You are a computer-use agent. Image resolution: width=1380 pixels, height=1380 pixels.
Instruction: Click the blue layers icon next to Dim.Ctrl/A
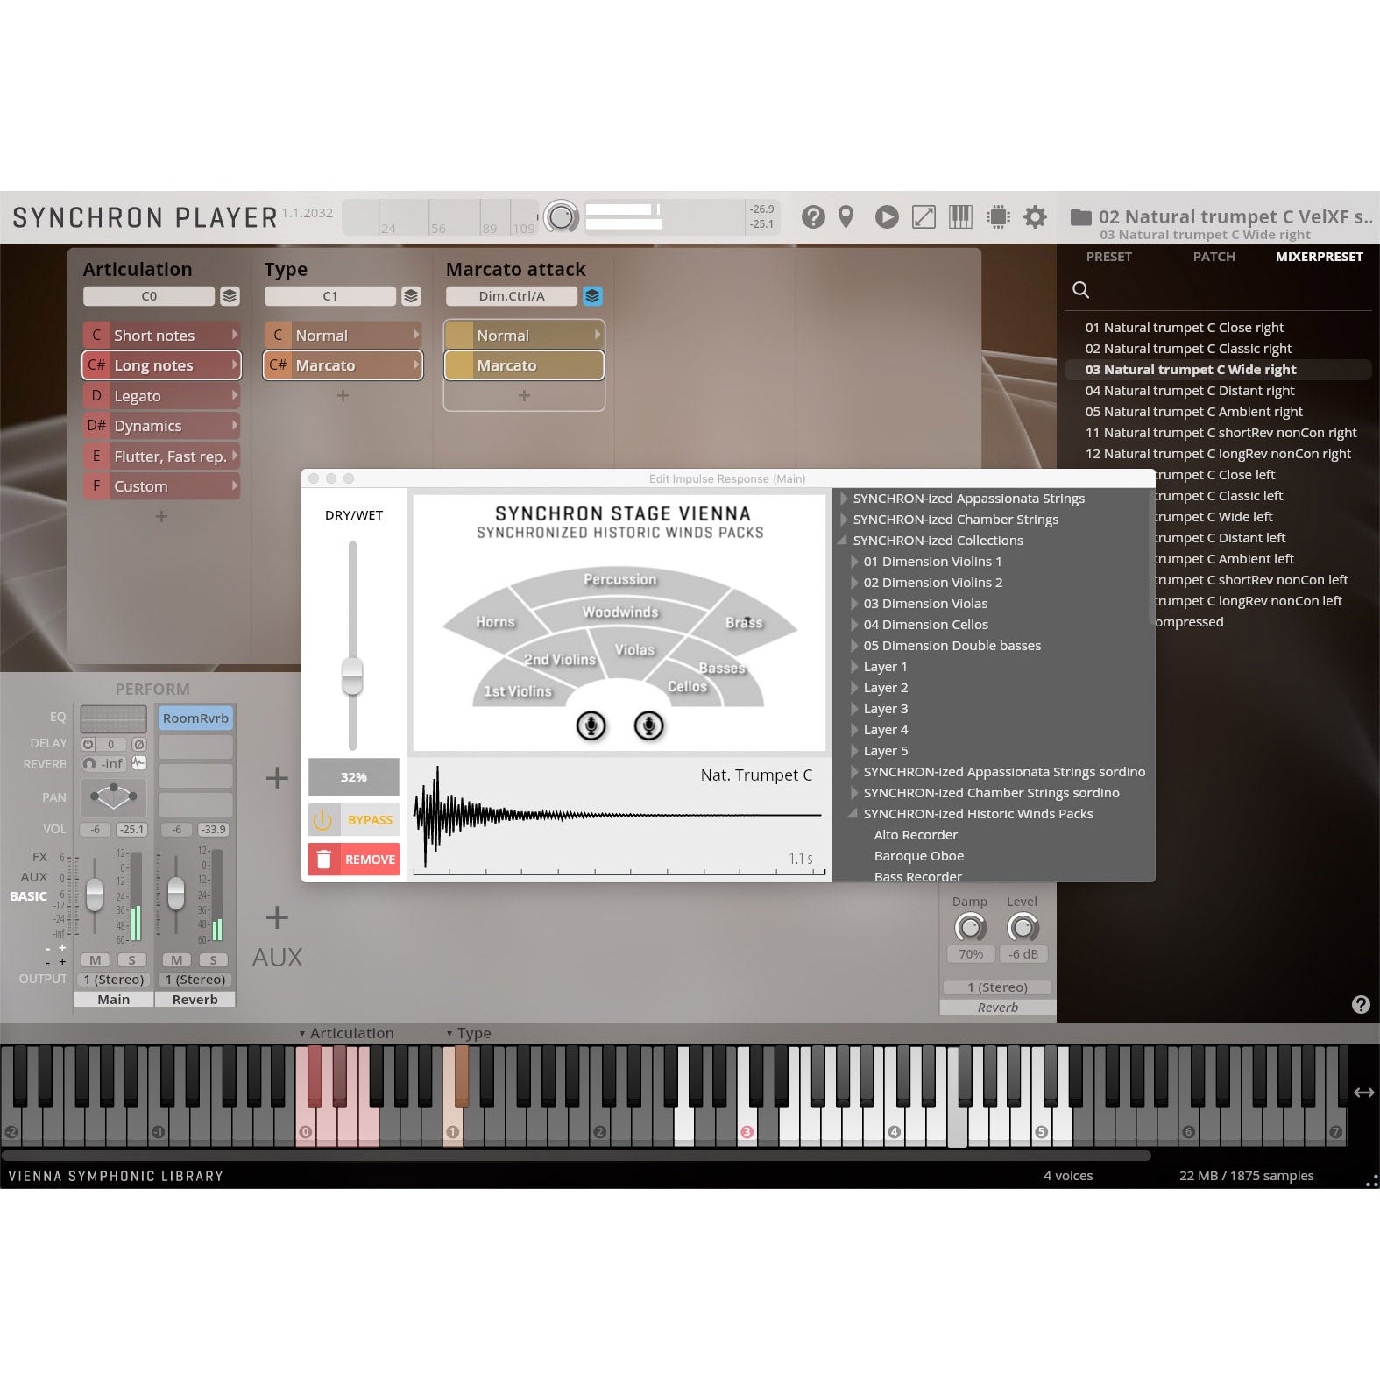(592, 296)
